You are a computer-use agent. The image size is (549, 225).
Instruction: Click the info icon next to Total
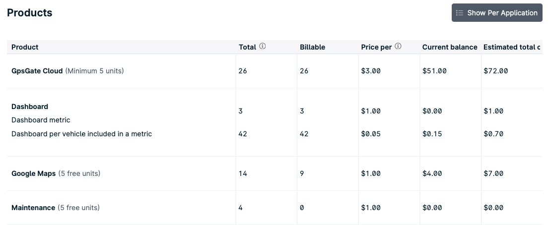point(262,46)
